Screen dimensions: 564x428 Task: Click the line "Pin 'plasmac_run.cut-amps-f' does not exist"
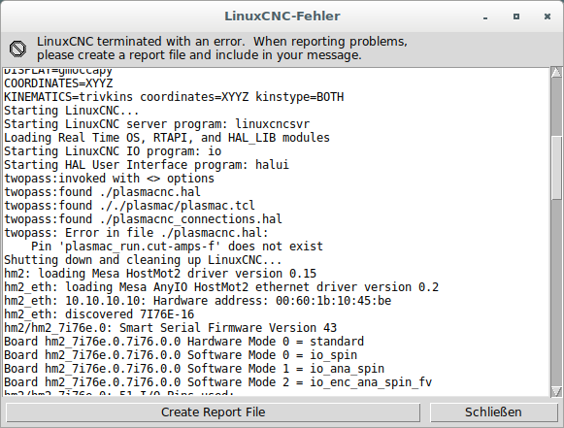click(x=177, y=247)
